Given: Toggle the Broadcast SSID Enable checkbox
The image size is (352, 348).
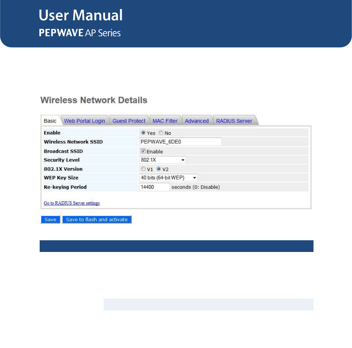Looking at the screenshot, I should 143,151.
